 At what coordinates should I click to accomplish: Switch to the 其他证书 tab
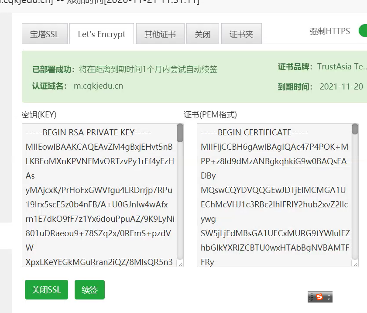(x=160, y=34)
